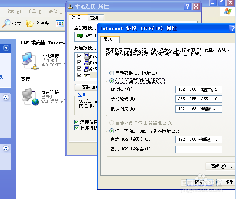
Task: Open the Folders toolbar icon
Action: (x=29, y=24)
